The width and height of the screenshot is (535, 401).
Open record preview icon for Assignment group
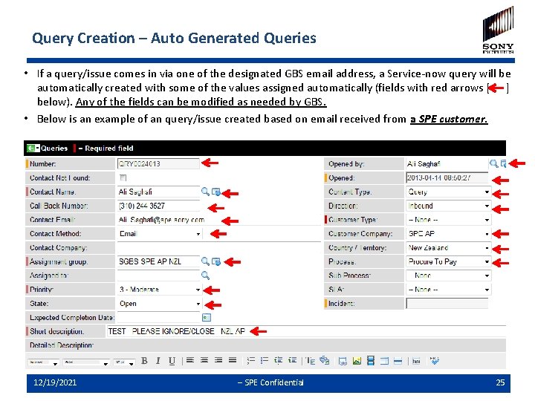tap(215, 261)
